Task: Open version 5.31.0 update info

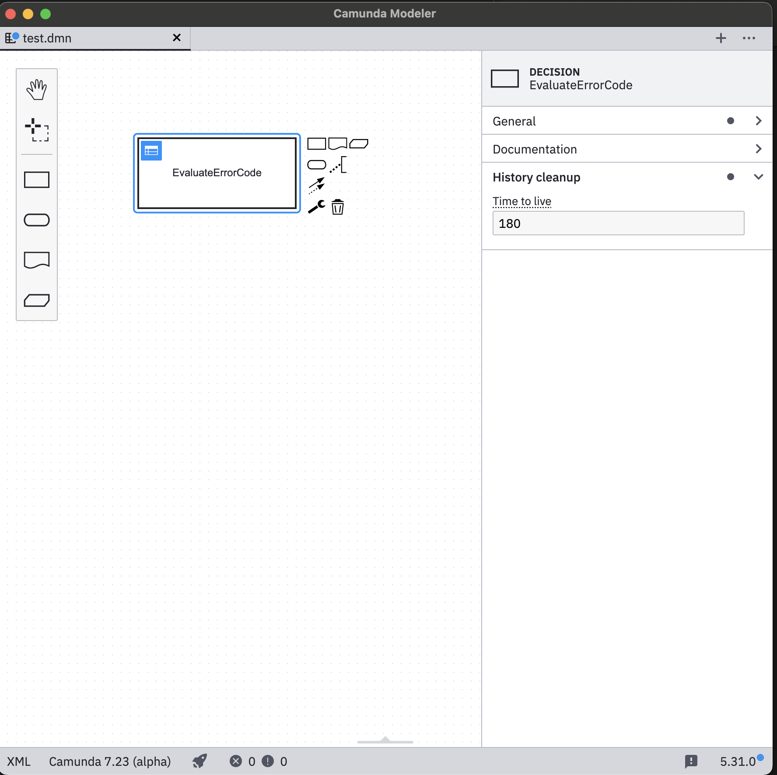Action: point(742,761)
